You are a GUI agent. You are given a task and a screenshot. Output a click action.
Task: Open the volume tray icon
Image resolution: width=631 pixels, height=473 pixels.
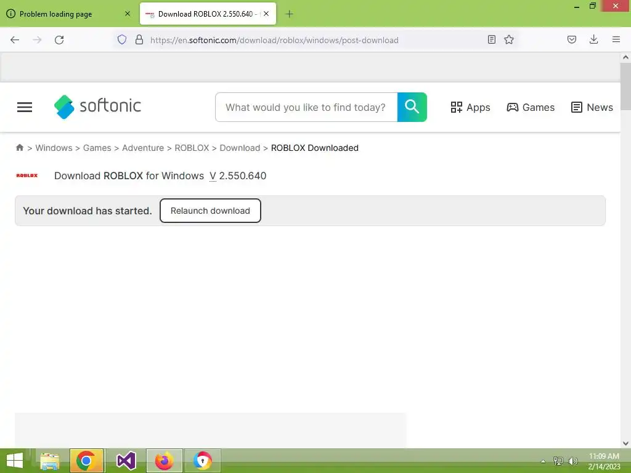pos(572,461)
